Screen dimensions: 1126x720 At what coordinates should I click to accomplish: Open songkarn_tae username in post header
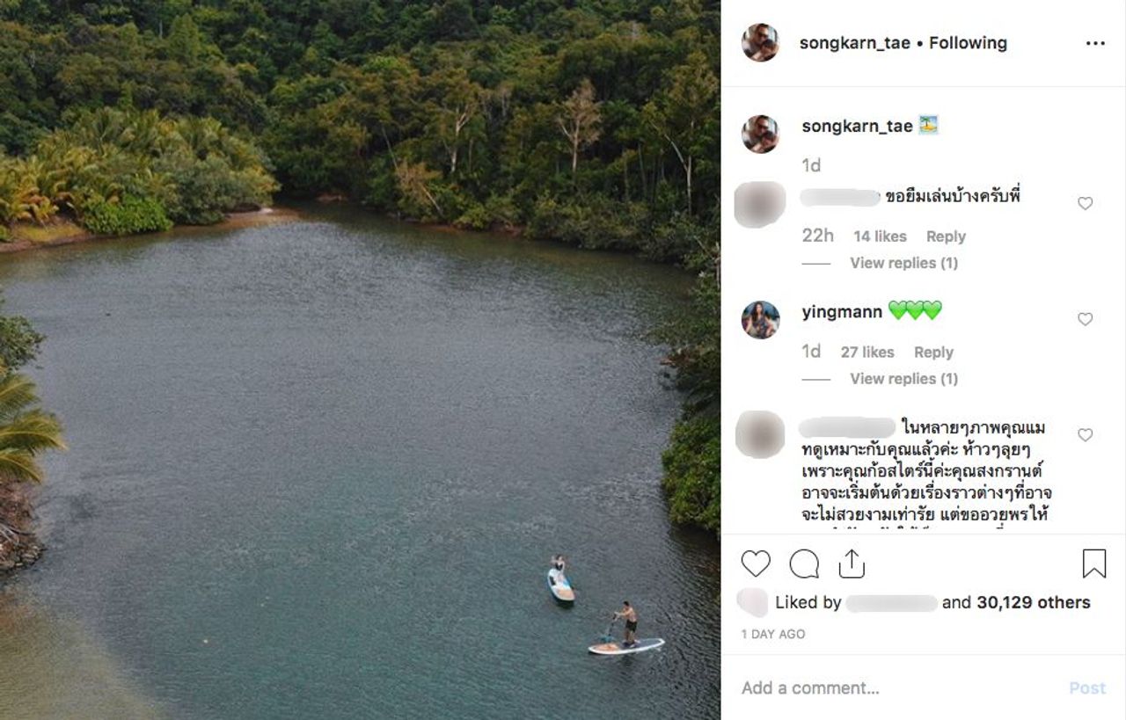pos(854,43)
